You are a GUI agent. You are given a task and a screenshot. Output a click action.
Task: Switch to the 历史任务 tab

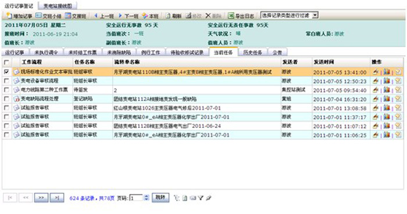click(252, 52)
